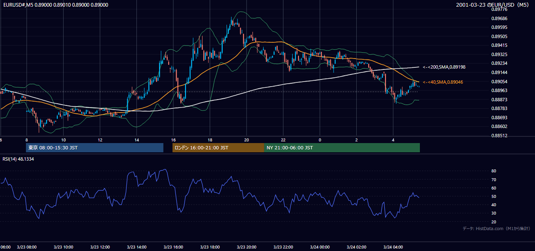Select the NY 21:00-06:00 JST session bar

(x=342, y=148)
